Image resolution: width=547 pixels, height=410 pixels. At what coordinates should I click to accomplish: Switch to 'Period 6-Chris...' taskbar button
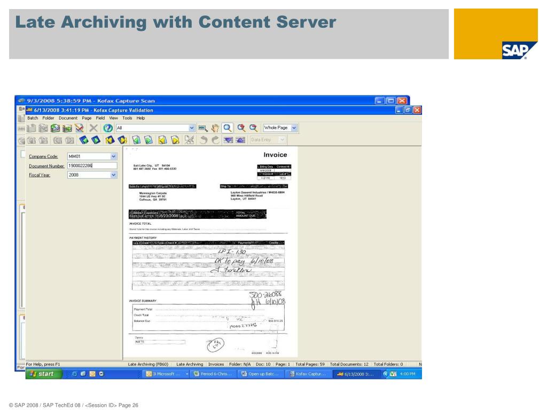(213, 374)
